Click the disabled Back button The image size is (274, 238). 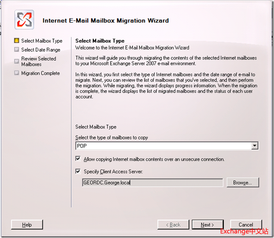173,225
